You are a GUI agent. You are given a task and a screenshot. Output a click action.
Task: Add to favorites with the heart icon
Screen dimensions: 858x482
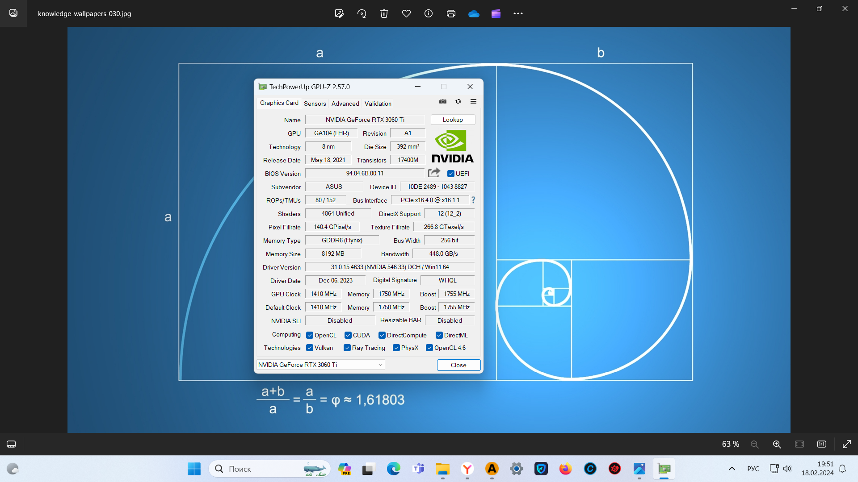406,13
